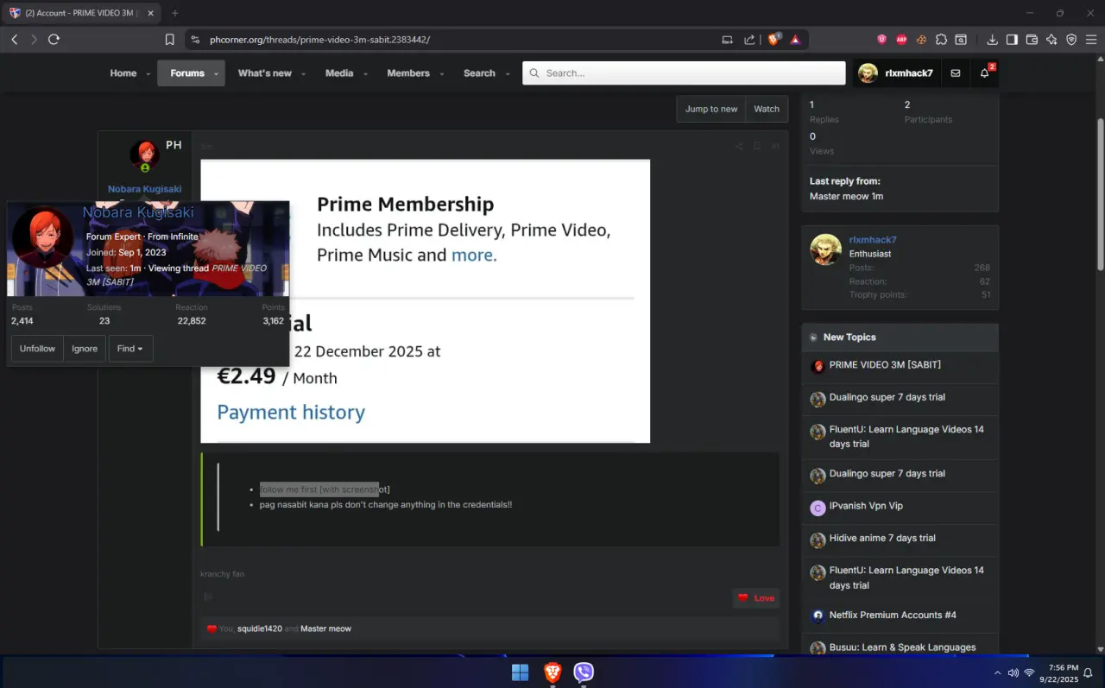The width and height of the screenshot is (1105, 688).
Task: Open the browser hamburger main menu
Action: pyautogui.click(x=1091, y=40)
